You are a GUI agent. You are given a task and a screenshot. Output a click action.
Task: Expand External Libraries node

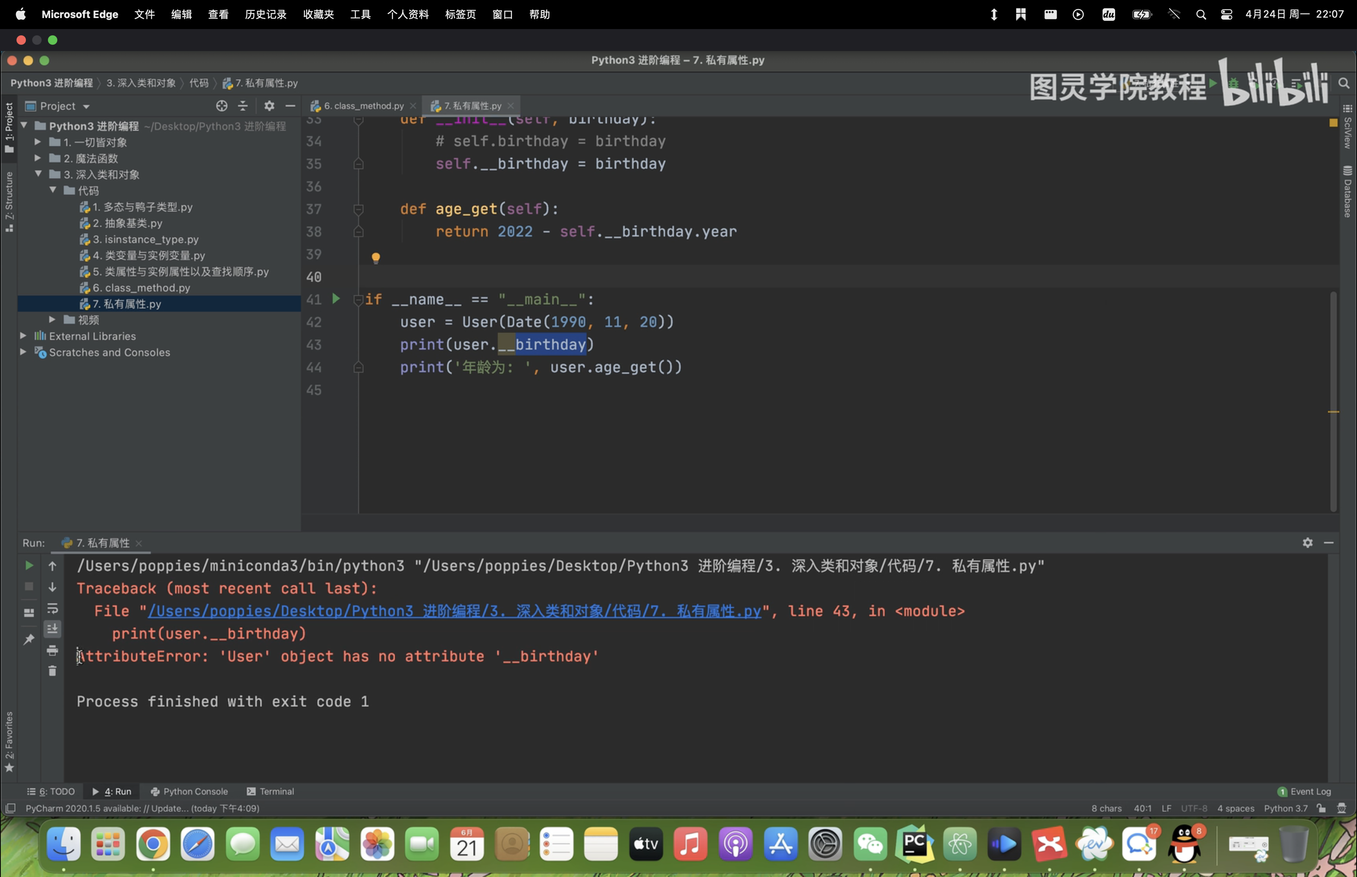[x=23, y=336]
